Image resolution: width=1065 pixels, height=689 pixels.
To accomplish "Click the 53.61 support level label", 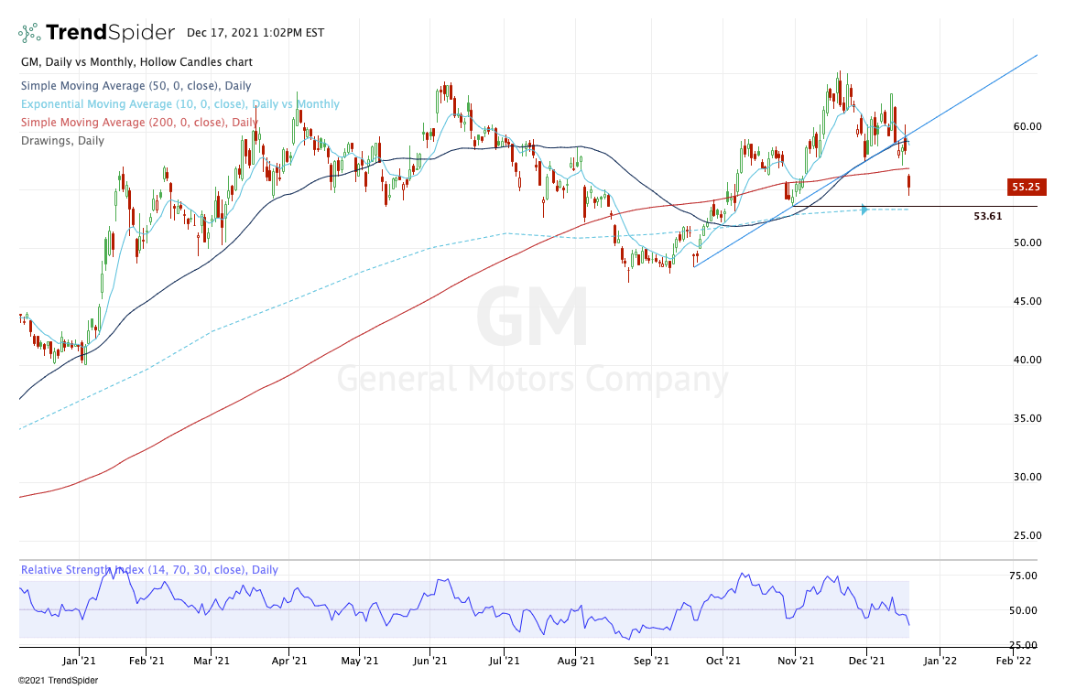I will 987,216.
